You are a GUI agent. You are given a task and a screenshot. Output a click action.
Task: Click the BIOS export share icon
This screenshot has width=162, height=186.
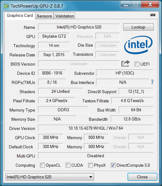(x=125, y=63)
